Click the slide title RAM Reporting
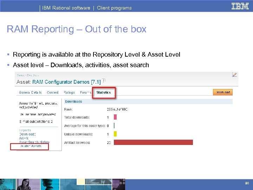The image size is (253, 190). pos(77,29)
